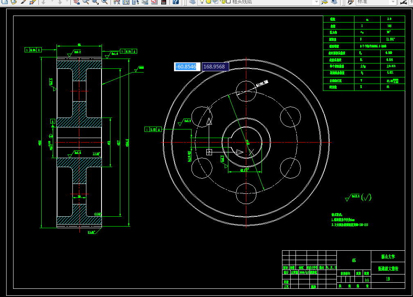Open Help with the question mark icon
Viewport: 413px width, 297px height.
pyautogui.click(x=176, y=2)
